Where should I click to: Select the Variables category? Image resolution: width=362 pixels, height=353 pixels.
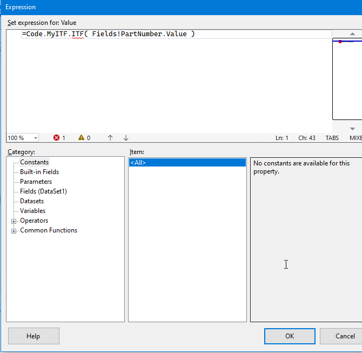coord(32,211)
